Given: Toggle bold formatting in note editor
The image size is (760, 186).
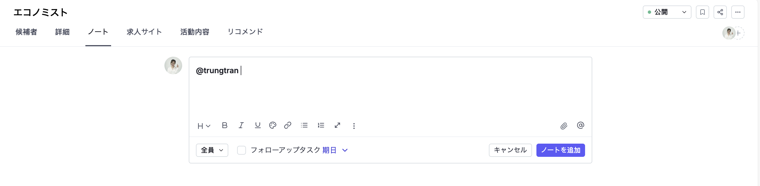Looking at the screenshot, I should (x=224, y=125).
